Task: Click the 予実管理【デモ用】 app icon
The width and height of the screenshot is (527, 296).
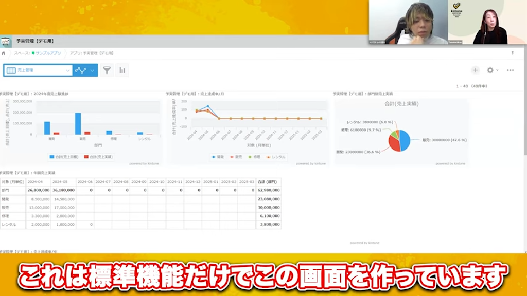Action: (6, 40)
